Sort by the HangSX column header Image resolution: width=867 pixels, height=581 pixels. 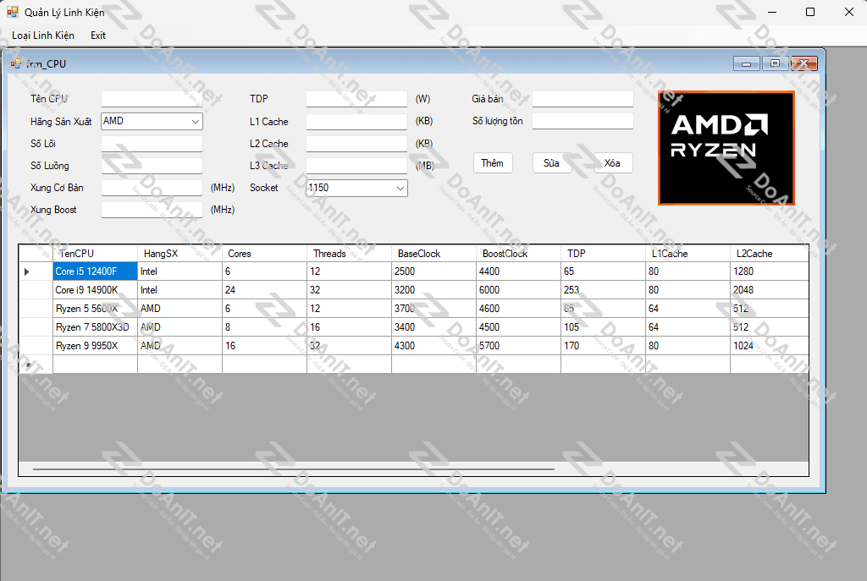tap(179, 254)
